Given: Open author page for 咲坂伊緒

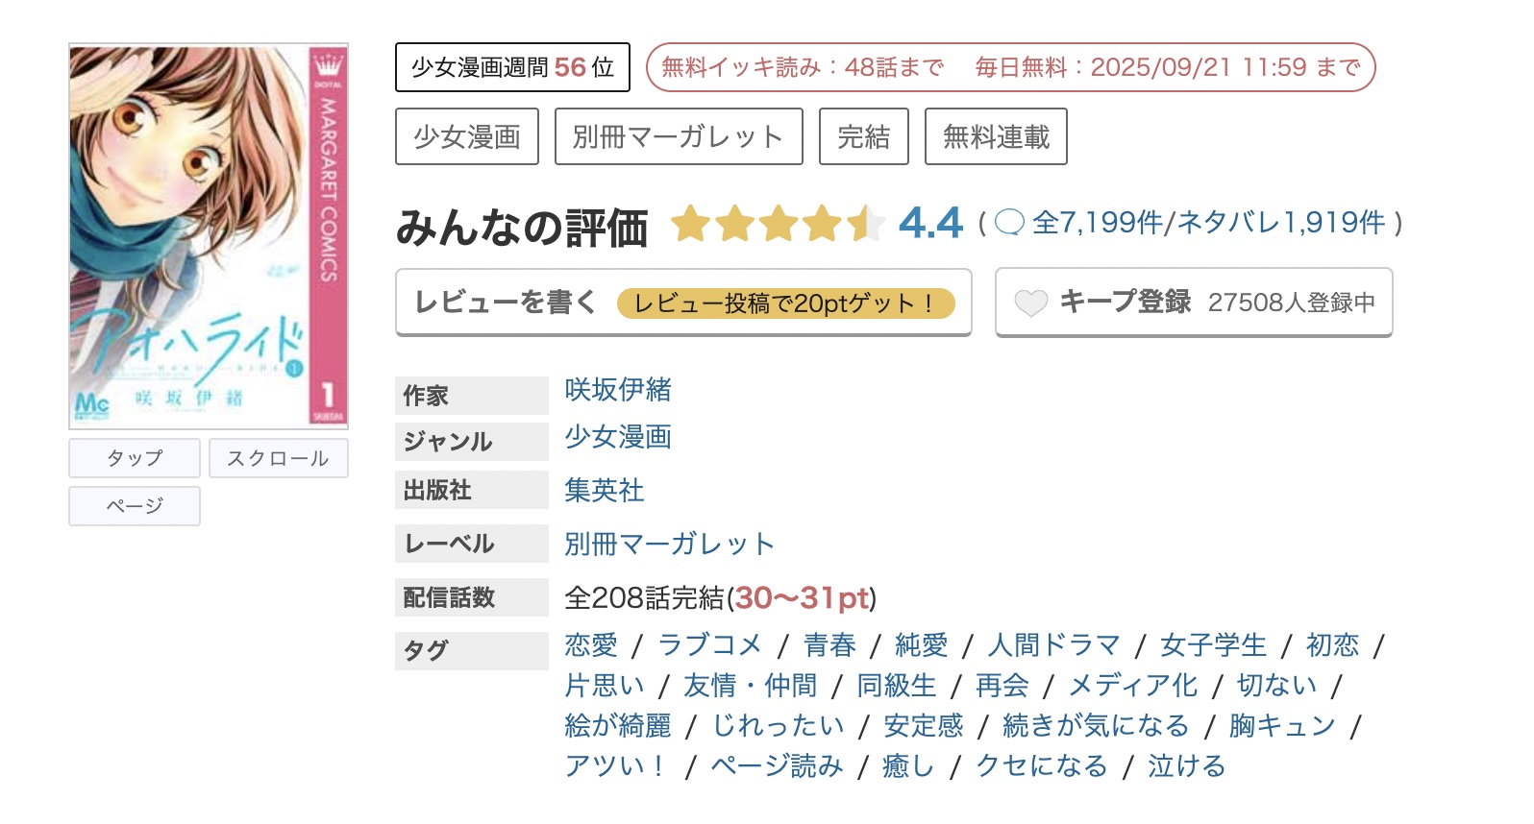Looking at the screenshot, I should tap(618, 391).
